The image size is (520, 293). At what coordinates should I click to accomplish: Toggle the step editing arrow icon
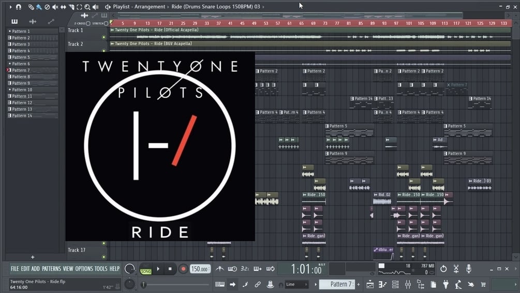[232, 284]
